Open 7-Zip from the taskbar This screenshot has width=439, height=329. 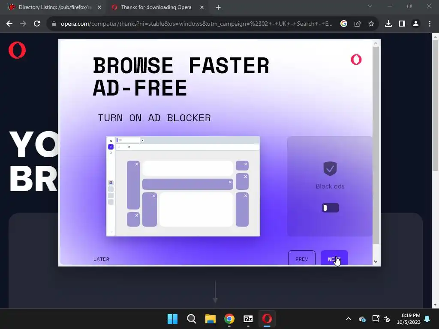click(x=248, y=319)
